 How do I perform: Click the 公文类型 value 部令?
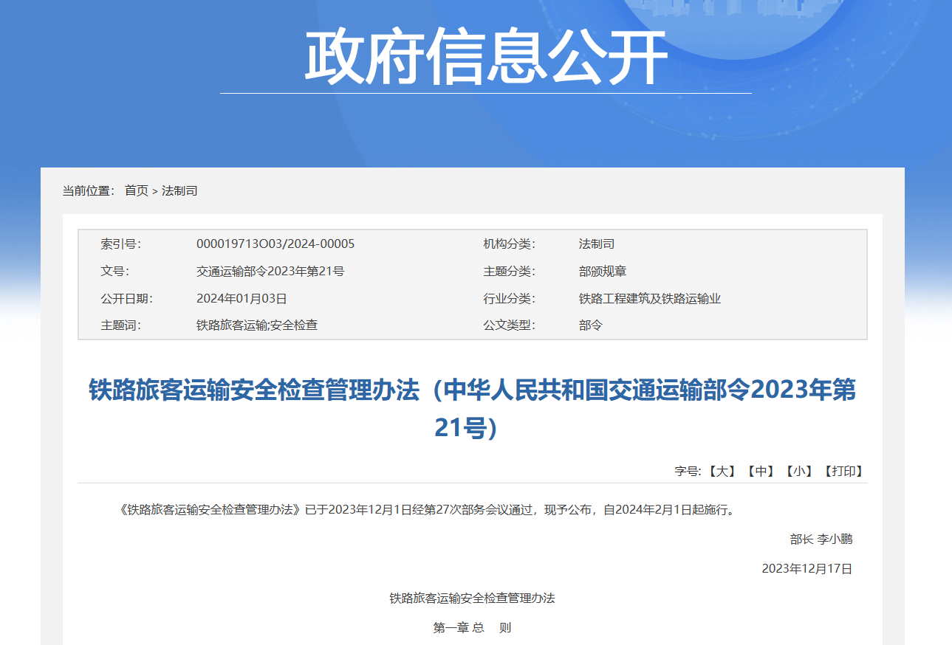(x=590, y=325)
